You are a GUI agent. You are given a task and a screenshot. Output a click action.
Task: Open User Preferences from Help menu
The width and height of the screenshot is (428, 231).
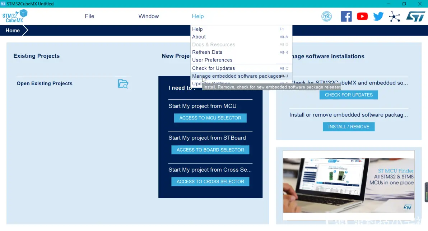click(241, 60)
